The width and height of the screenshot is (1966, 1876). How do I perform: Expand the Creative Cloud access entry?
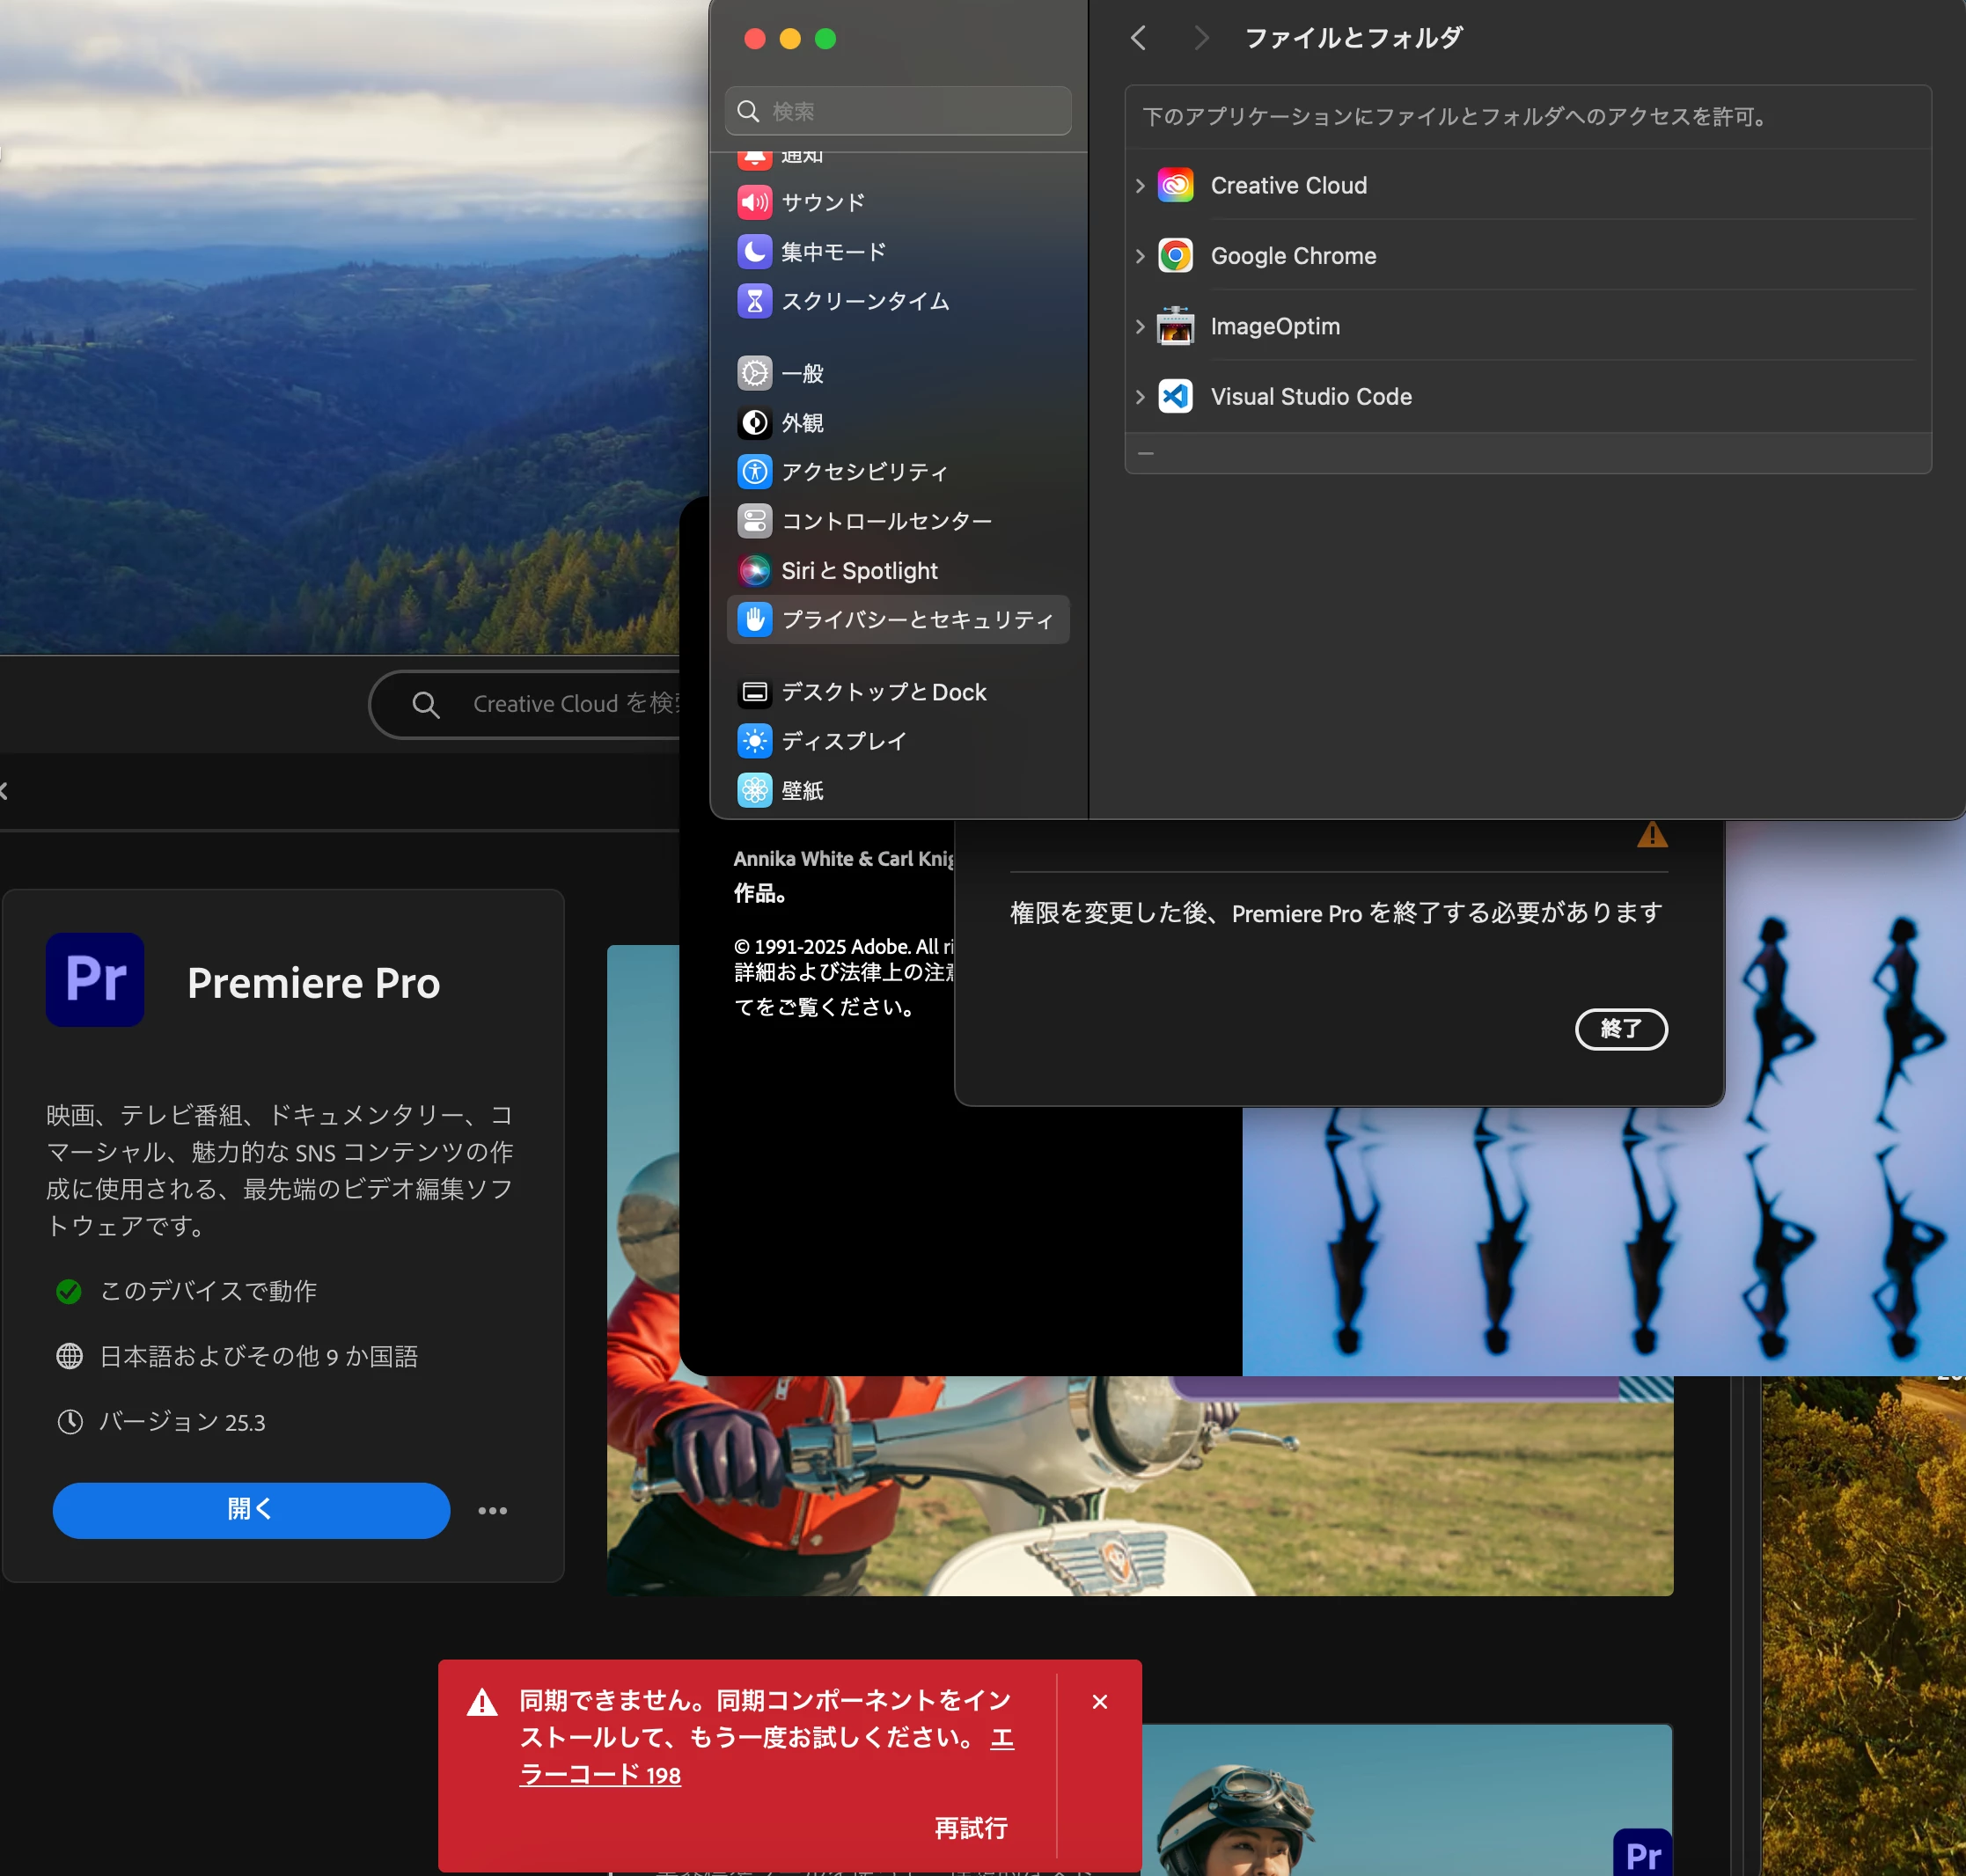1140,186
